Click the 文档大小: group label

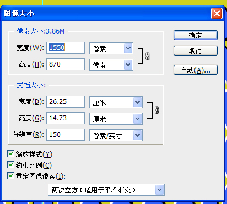(x=31, y=85)
